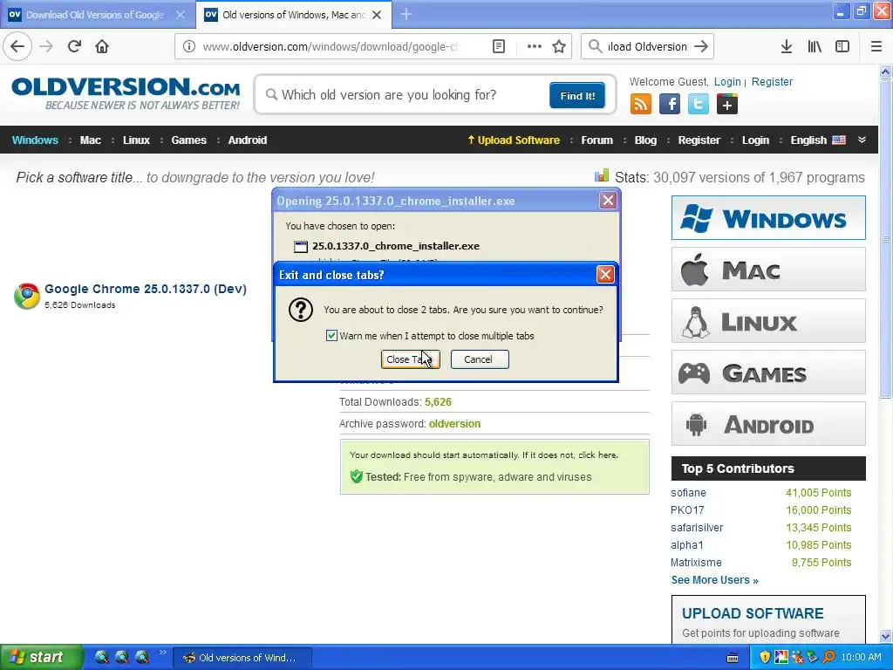The image size is (893, 670).
Task: Open the Games nav menu item
Action: (188, 140)
